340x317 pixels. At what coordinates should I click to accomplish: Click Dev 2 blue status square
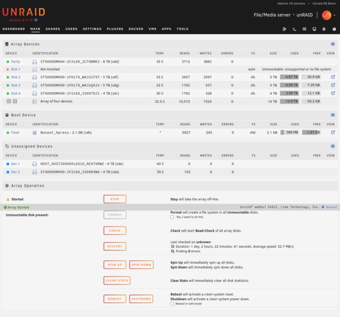point(8,172)
